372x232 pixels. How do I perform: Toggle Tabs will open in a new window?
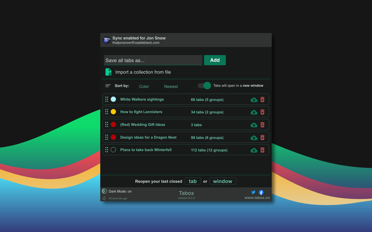click(204, 86)
